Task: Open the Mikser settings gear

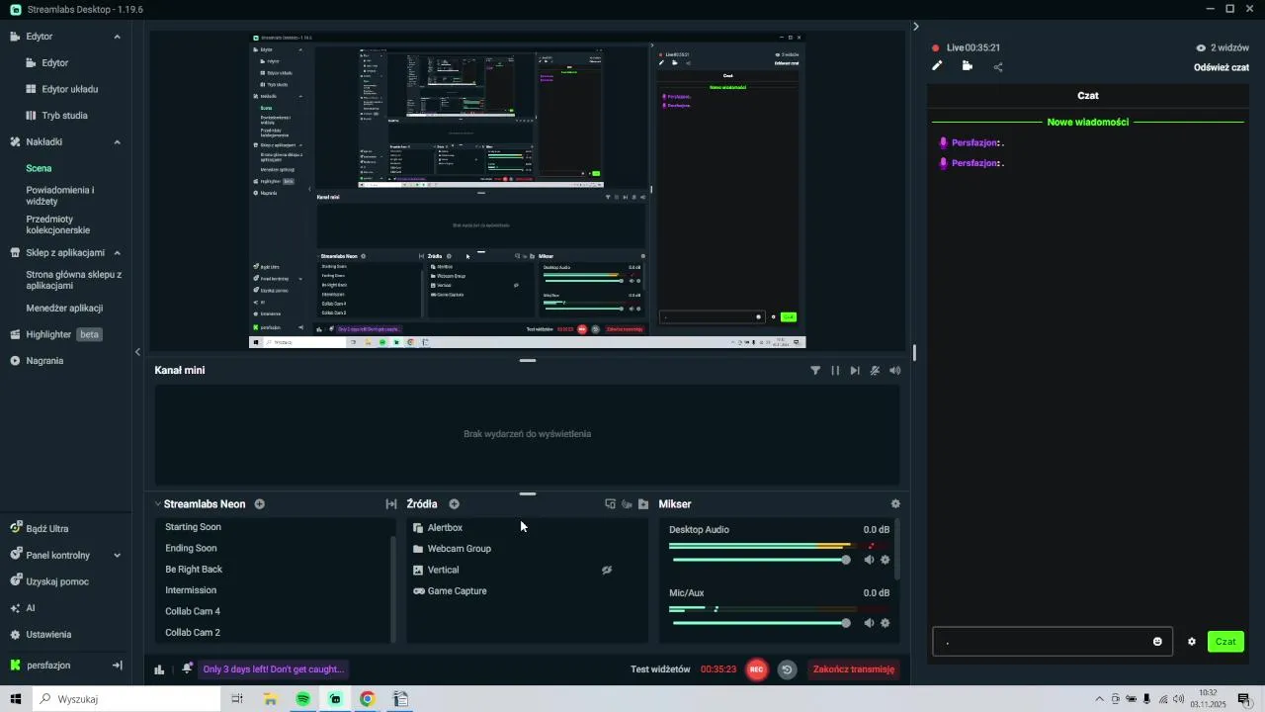Action: pyautogui.click(x=895, y=504)
